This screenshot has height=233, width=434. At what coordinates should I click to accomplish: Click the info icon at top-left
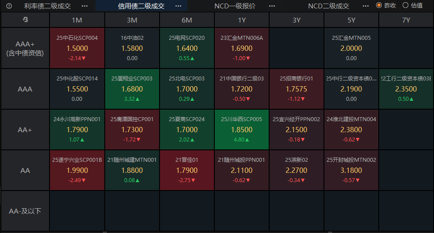(9, 6)
